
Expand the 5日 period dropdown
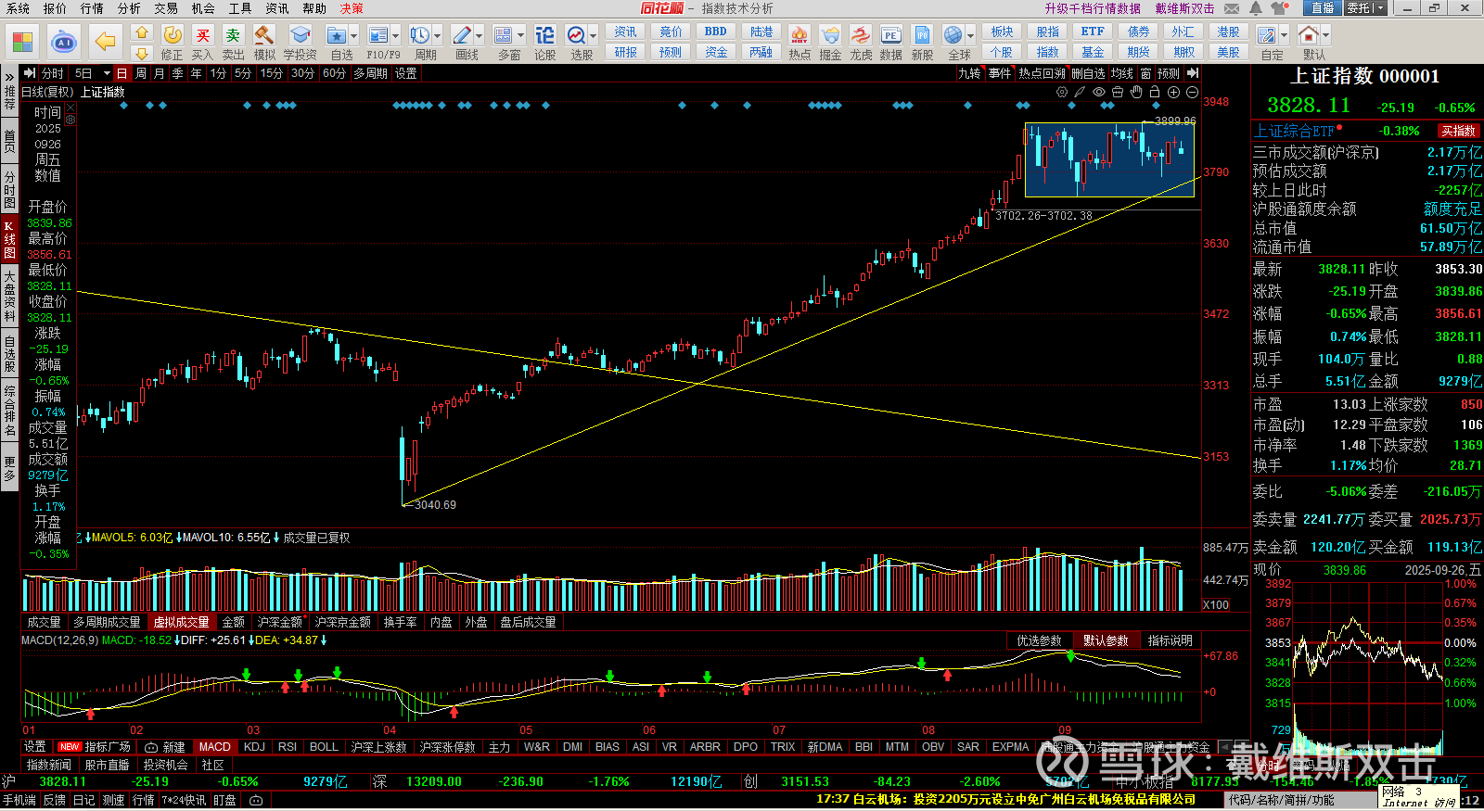(107, 73)
